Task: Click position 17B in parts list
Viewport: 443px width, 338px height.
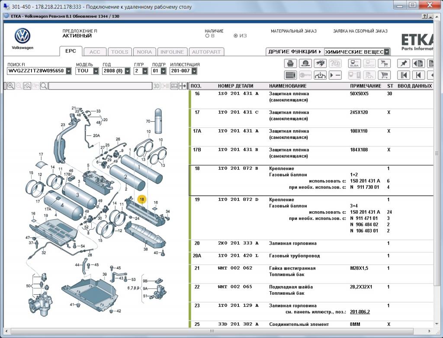Action: (x=197, y=150)
